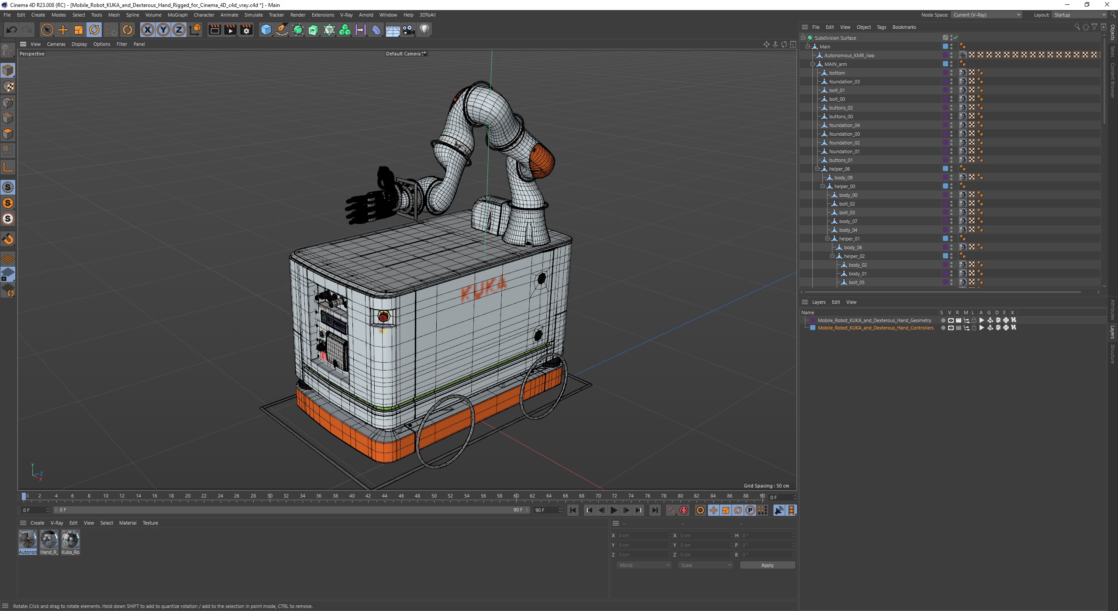
Task: Toggle Position keyframe recording icon
Action: pos(713,510)
